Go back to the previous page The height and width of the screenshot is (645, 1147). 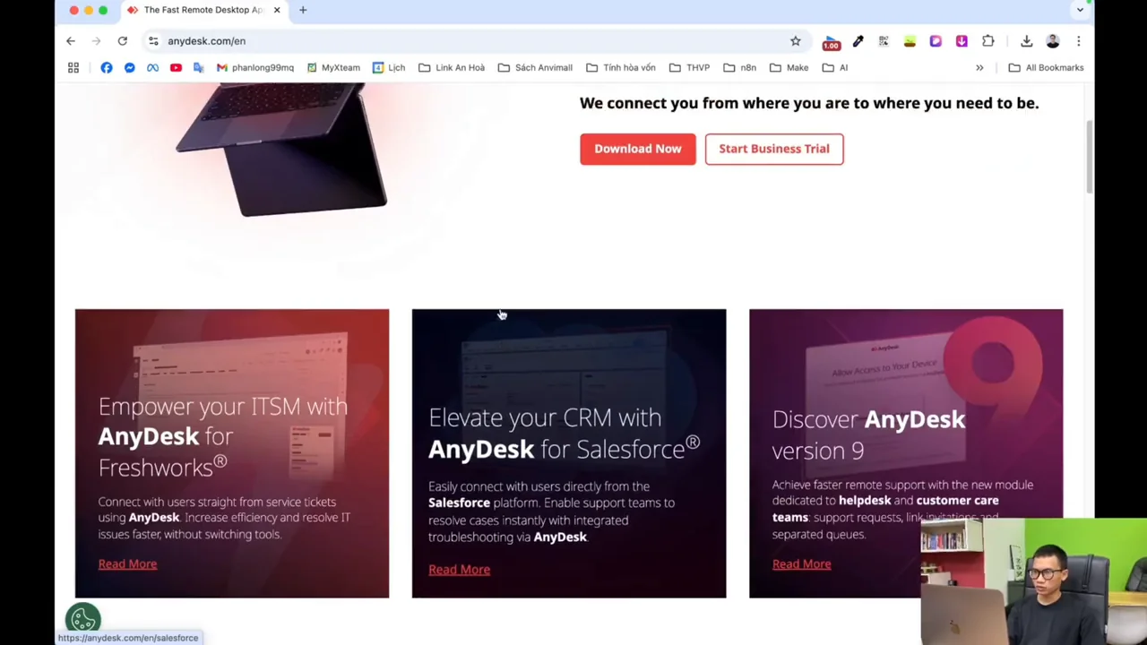[x=71, y=41]
